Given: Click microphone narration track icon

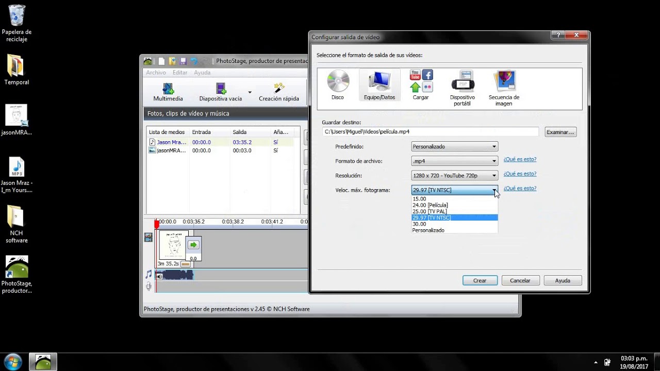Looking at the screenshot, I should click(x=148, y=286).
